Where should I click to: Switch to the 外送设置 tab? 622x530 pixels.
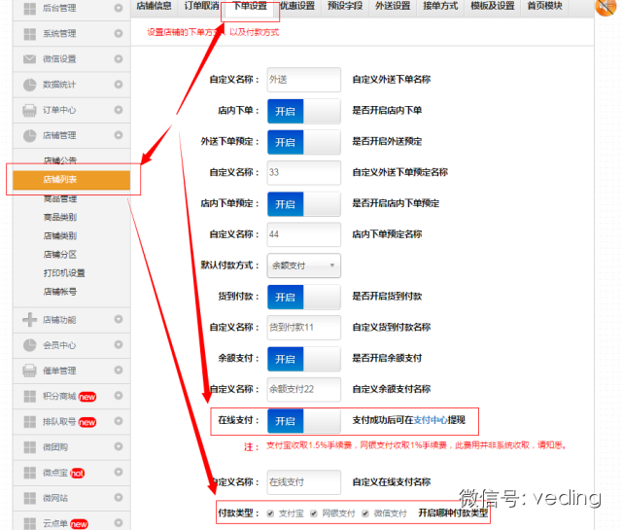coord(393,7)
